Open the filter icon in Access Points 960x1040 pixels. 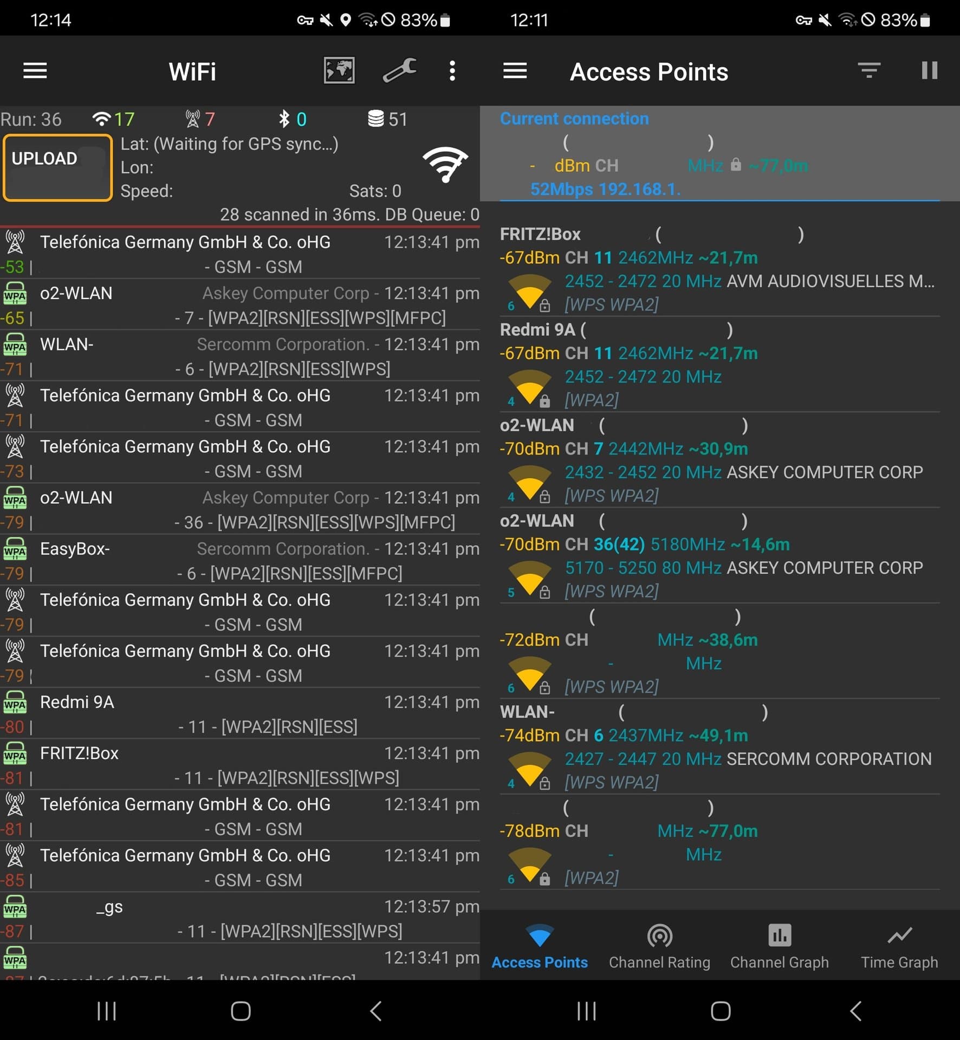tap(869, 70)
